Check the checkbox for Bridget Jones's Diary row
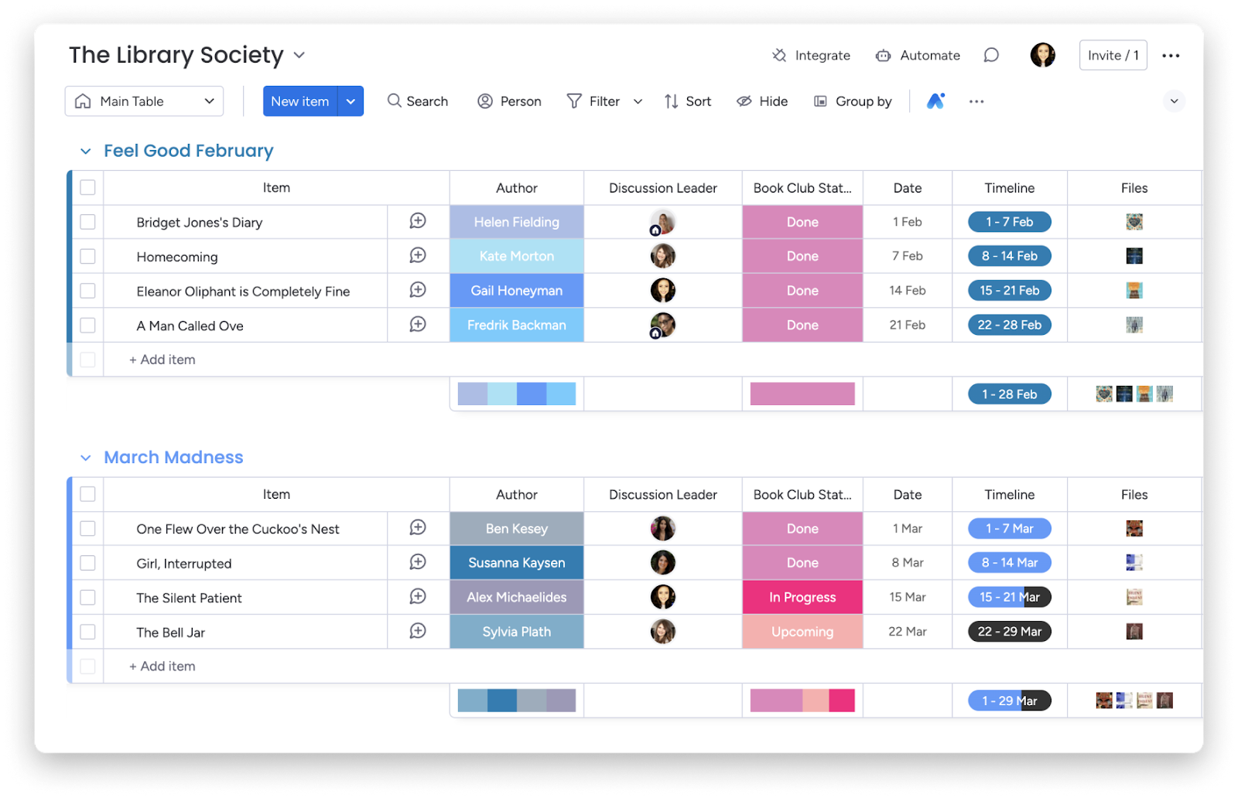Viewport: 1238px width, 798px height. coord(87,222)
